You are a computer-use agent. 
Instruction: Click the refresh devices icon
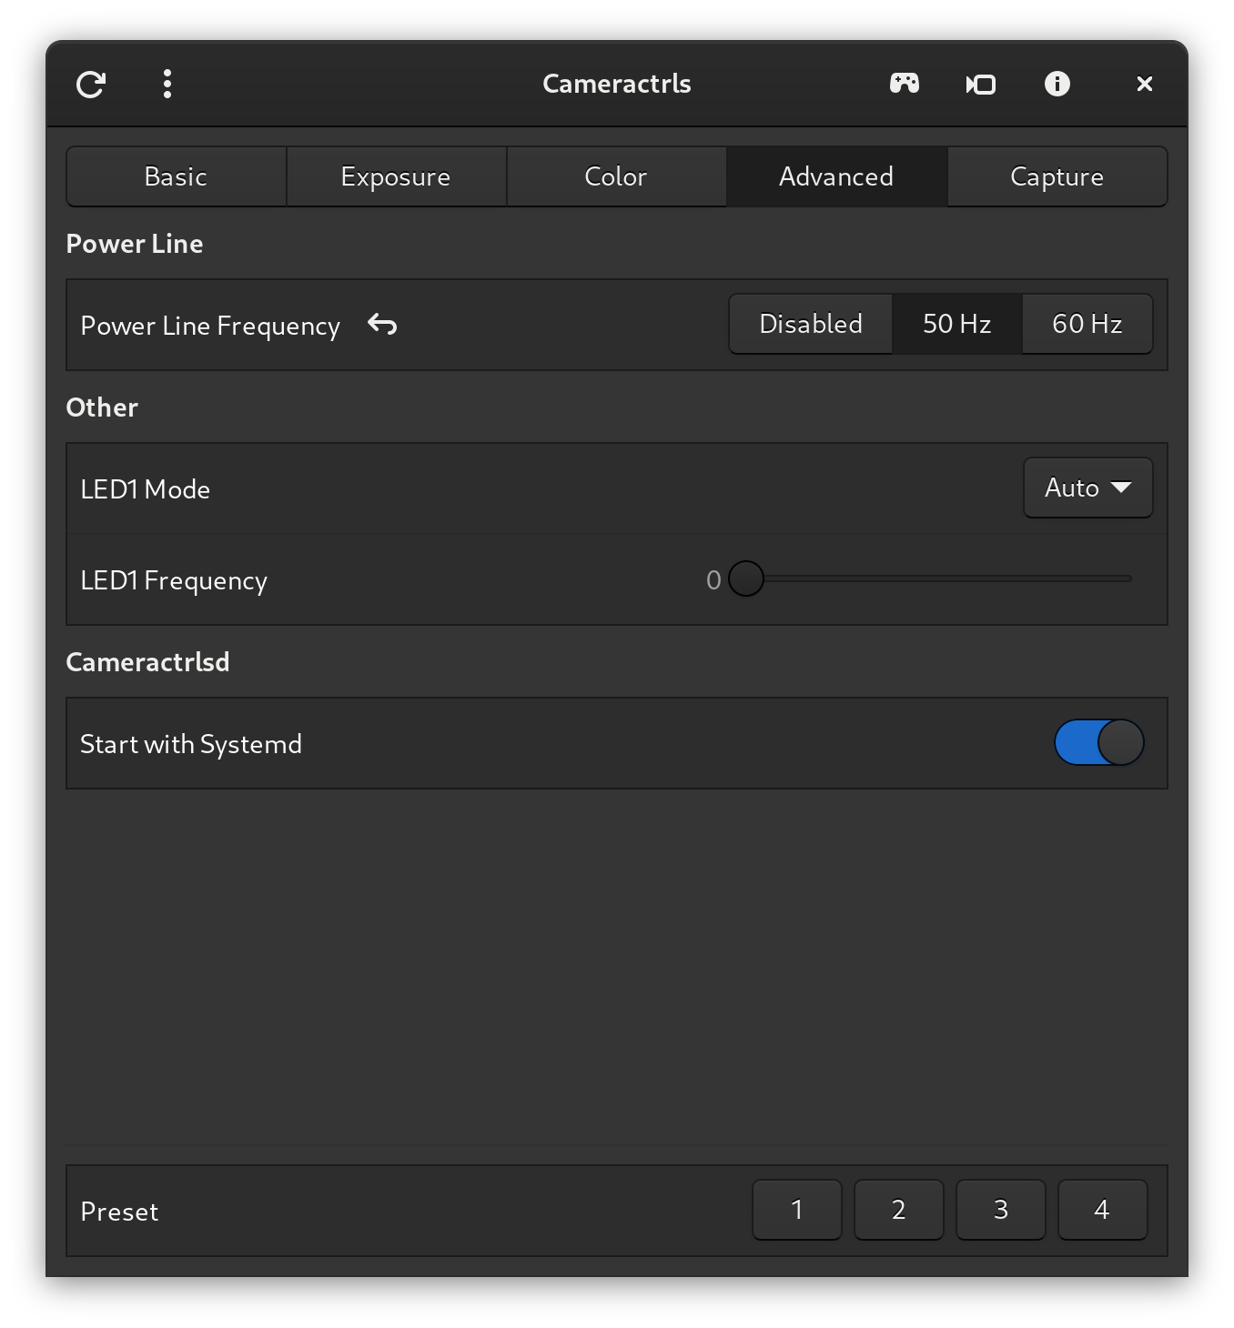click(x=91, y=85)
